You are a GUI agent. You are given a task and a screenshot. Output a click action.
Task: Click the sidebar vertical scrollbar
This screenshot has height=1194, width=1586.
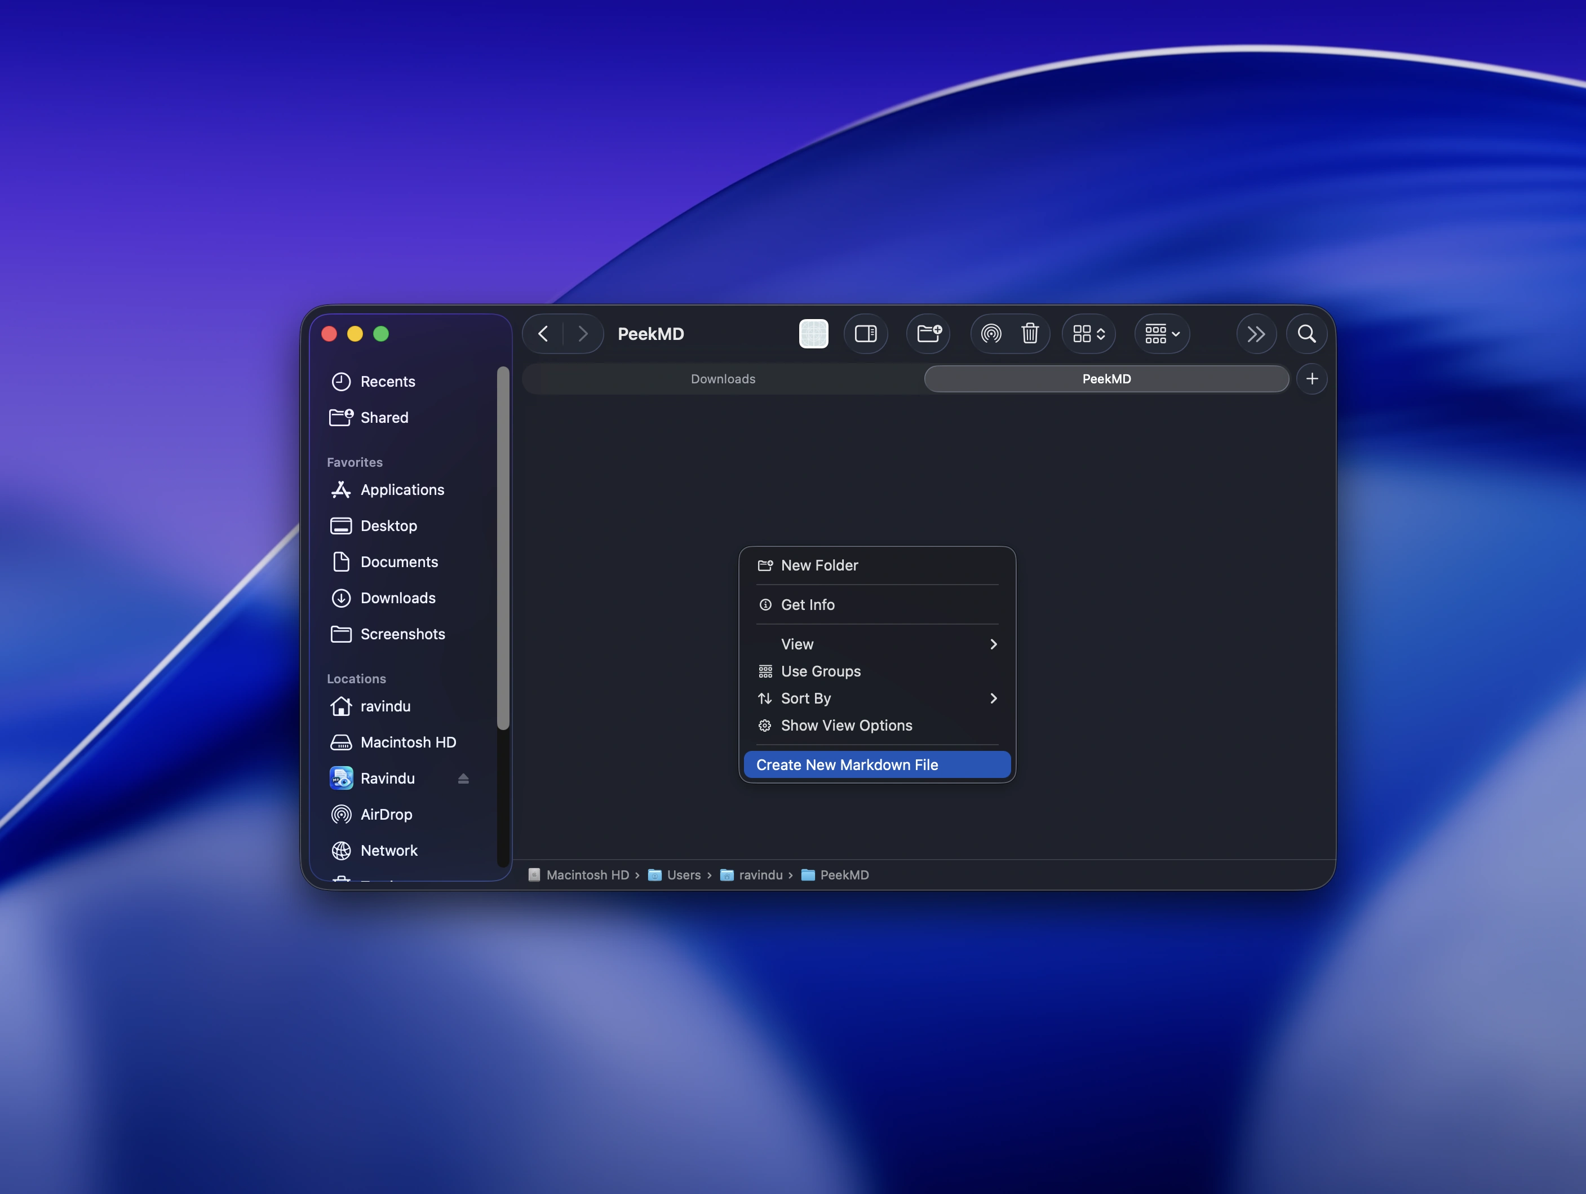[503, 549]
